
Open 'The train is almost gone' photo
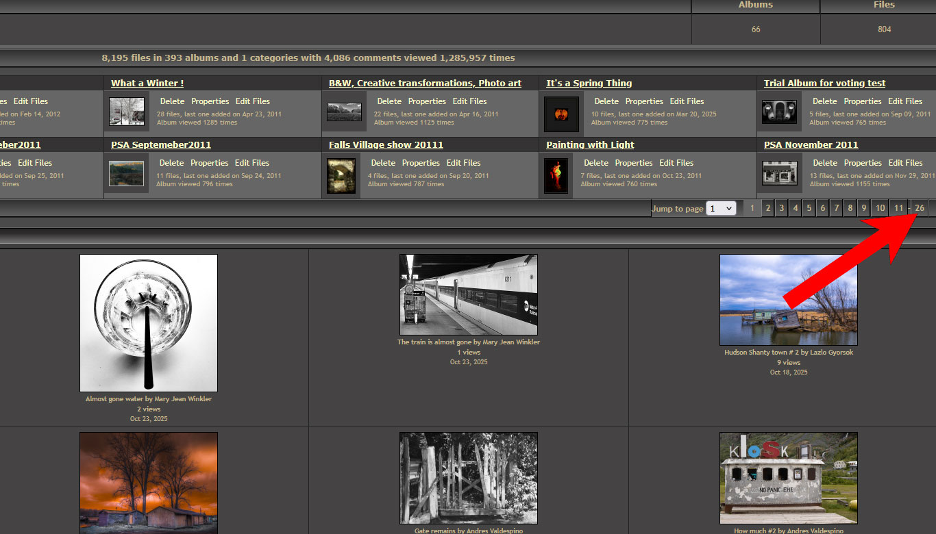[469, 294]
